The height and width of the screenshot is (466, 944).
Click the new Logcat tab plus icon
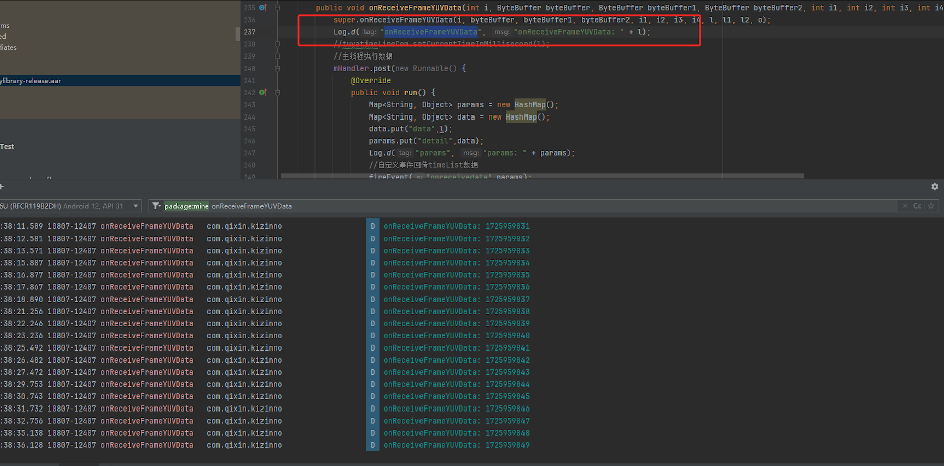point(2,187)
